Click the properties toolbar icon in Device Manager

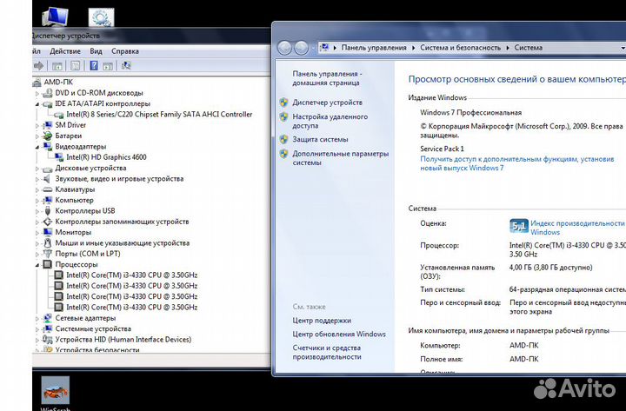pyautogui.click(x=76, y=66)
